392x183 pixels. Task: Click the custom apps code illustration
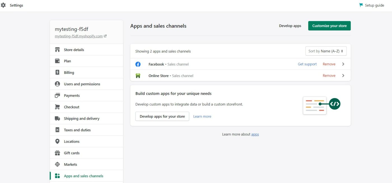(x=321, y=105)
